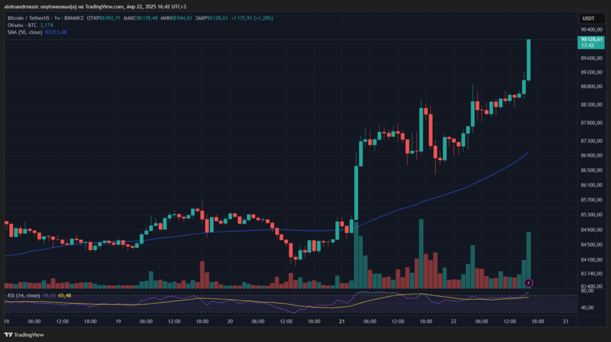Image resolution: width=611 pixels, height=342 pixels.
Task: Click the purple lightning bolt icon
Action: [x=528, y=282]
